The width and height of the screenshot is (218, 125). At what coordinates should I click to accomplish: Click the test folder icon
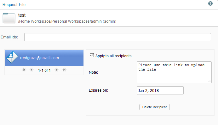tap(9, 18)
